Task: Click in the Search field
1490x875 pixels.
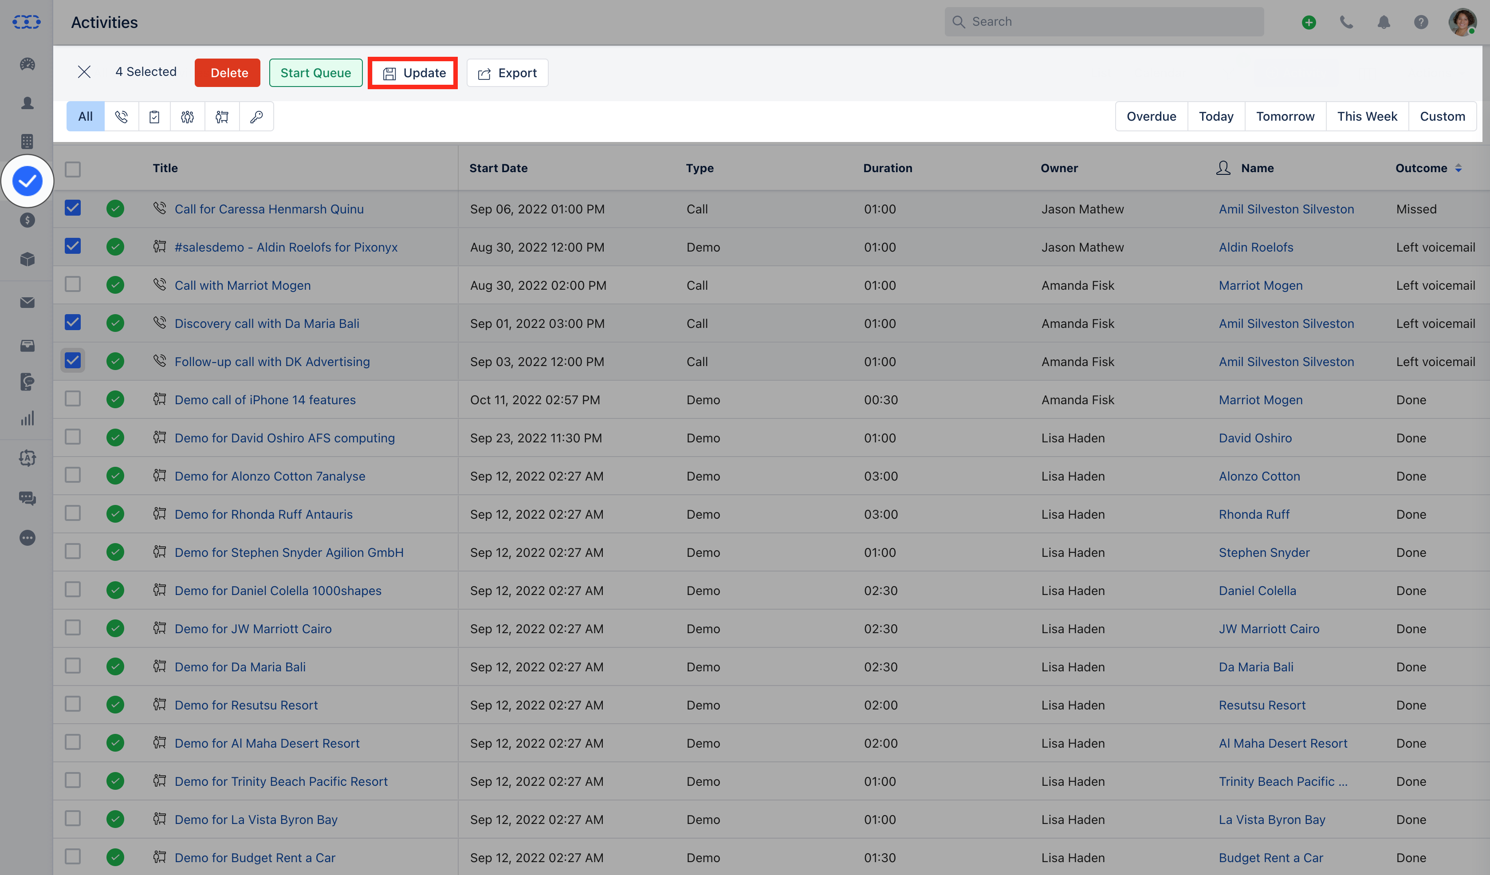Action: (1104, 22)
